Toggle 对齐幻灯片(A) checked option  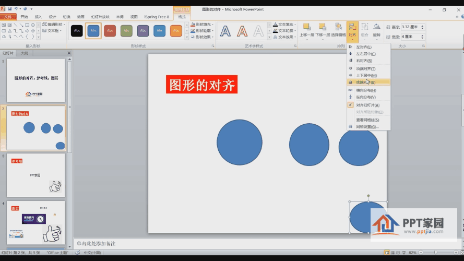pos(368,105)
